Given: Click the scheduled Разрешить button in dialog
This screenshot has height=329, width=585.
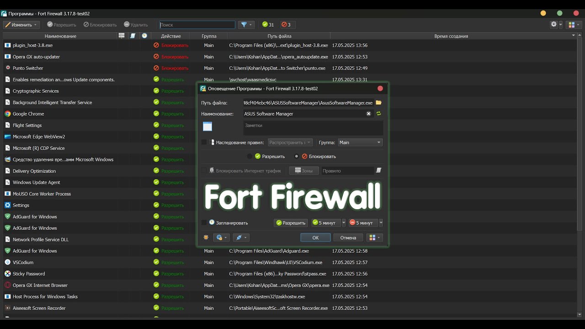Looking at the screenshot, I should 291,223.
